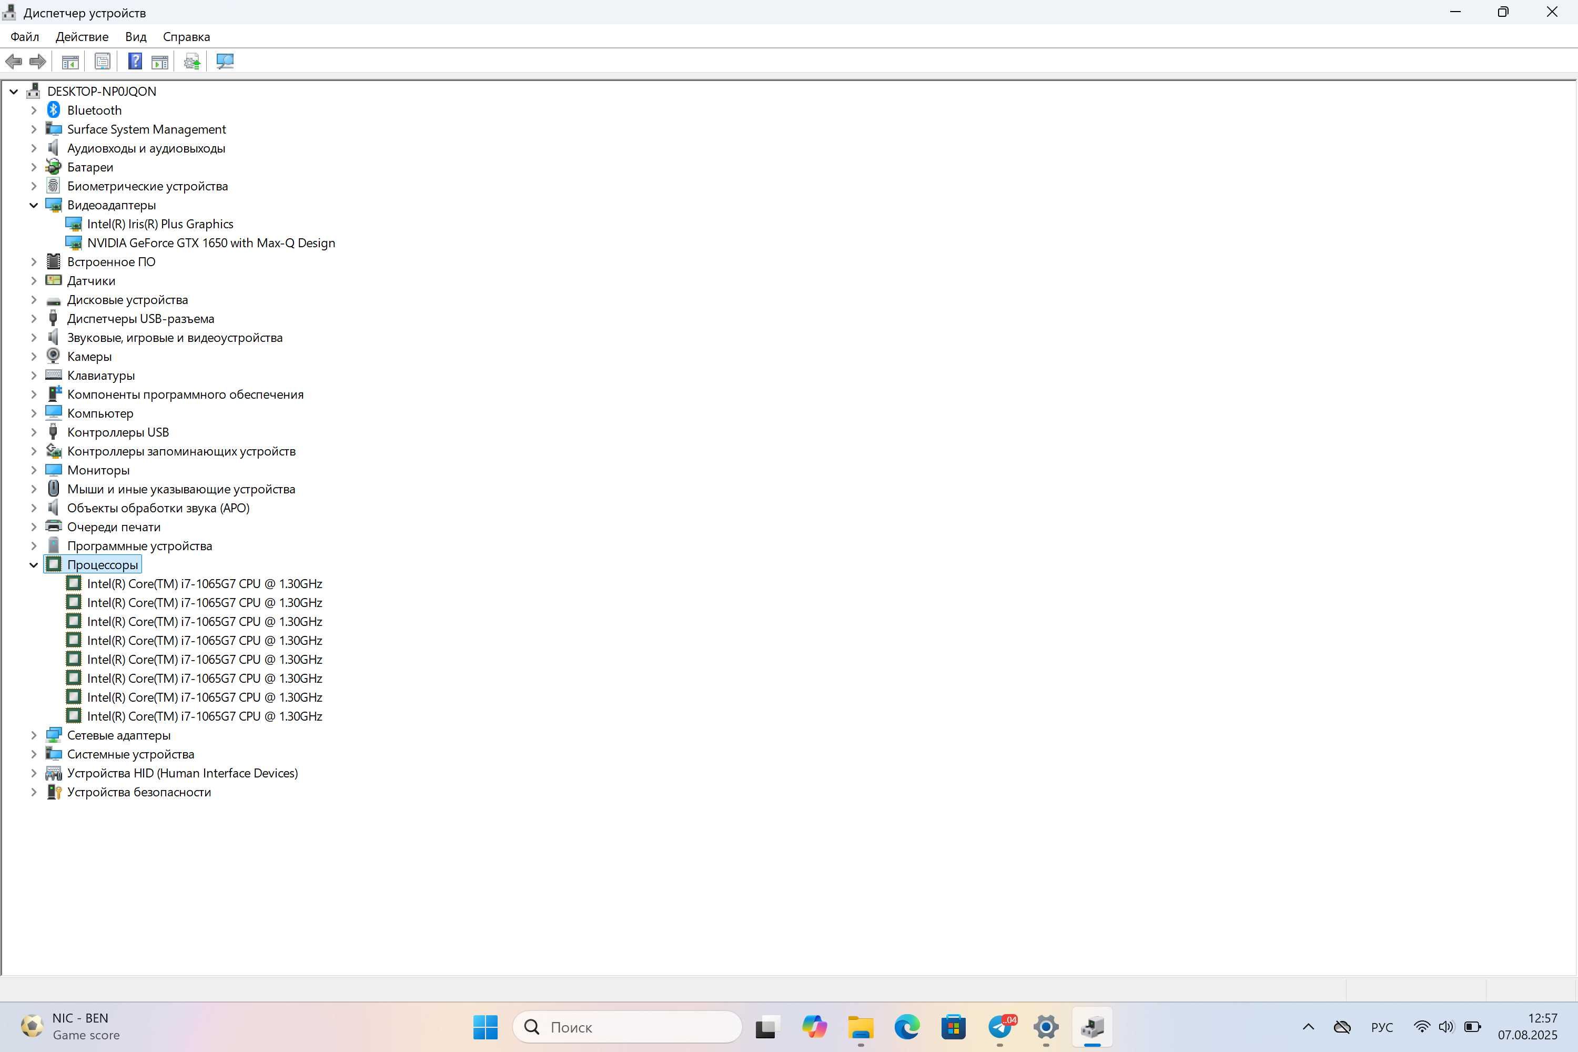This screenshot has height=1052, width=1578.
Task: Open the Действие menu
Action: click(x=82, y=36)
